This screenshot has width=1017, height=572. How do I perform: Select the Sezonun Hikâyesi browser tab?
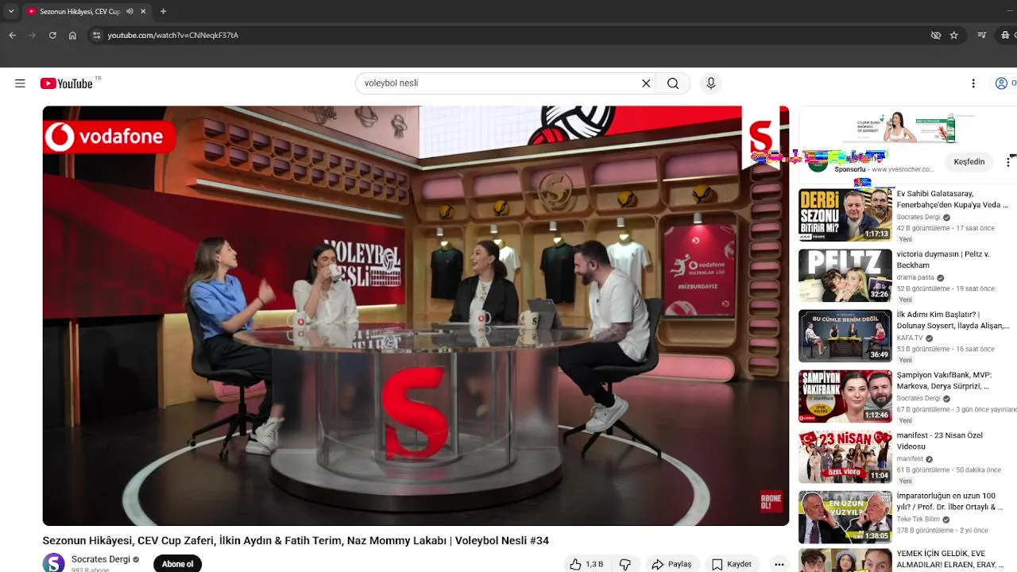pos(86,11)
